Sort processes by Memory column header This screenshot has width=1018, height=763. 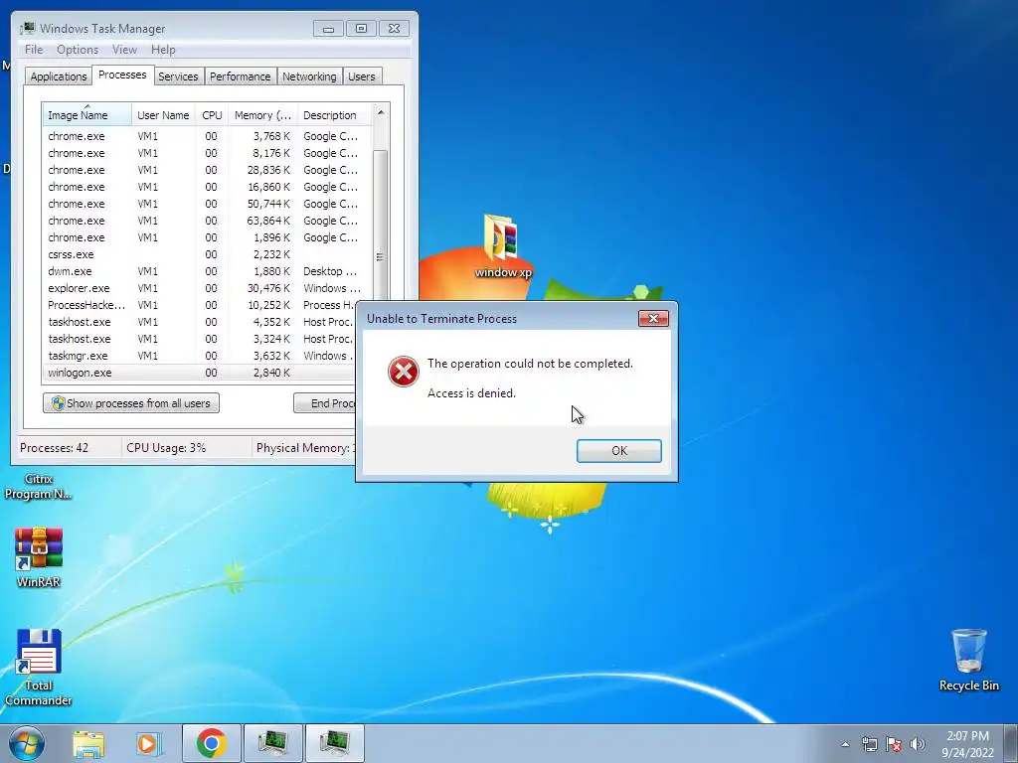(x=262, y=115)
